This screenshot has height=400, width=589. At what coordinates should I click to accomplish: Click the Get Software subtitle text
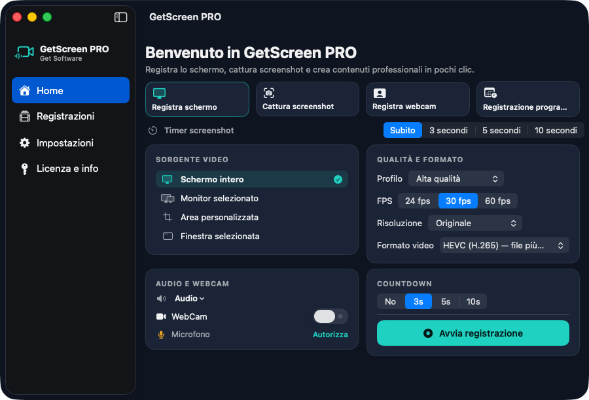tap(61, 59)
